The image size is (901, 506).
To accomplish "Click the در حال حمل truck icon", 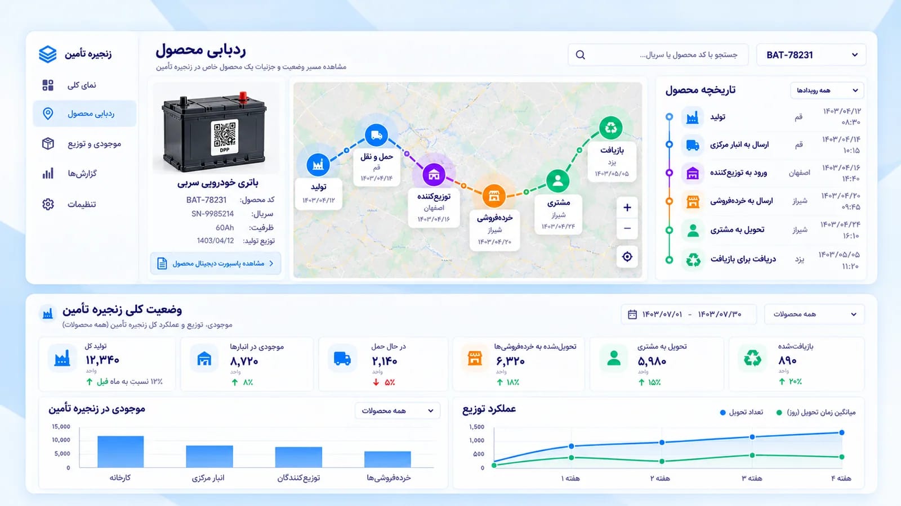I will (342, 358).
